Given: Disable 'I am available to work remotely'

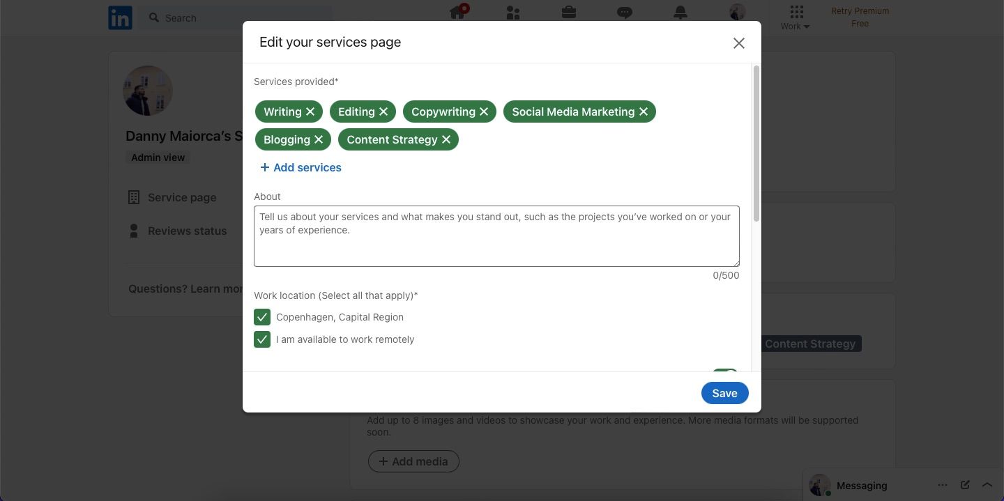Looking at the screenshot, I should pos(262,339).
